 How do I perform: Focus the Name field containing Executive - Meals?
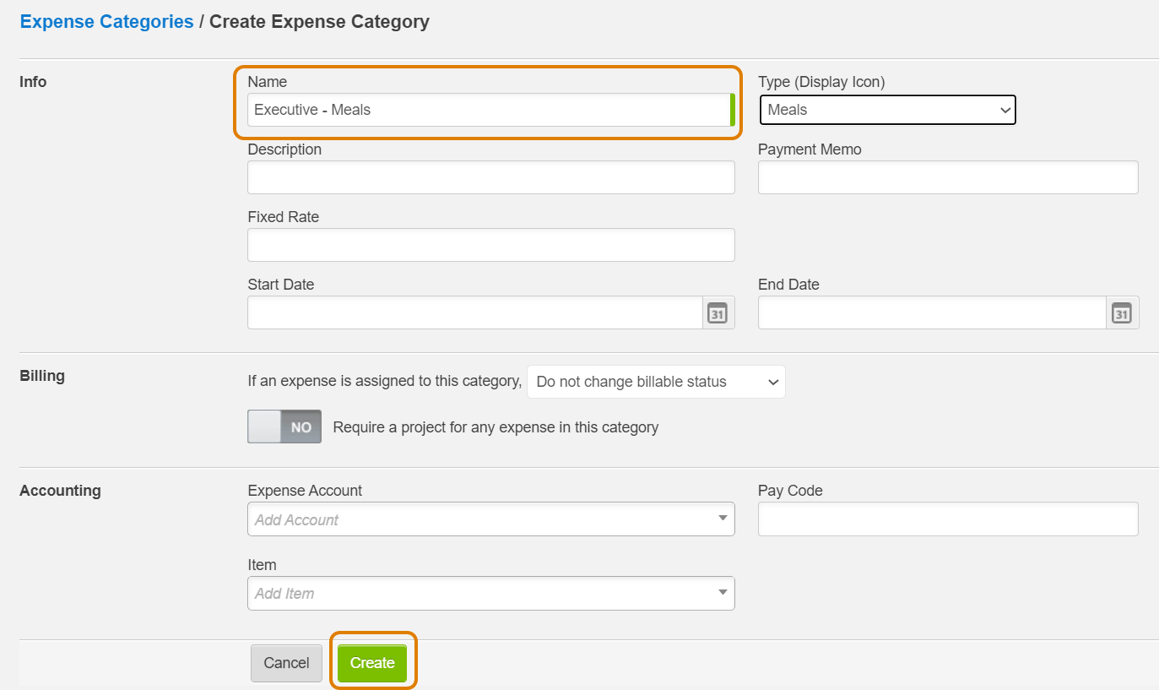click(x=491, y=110)
